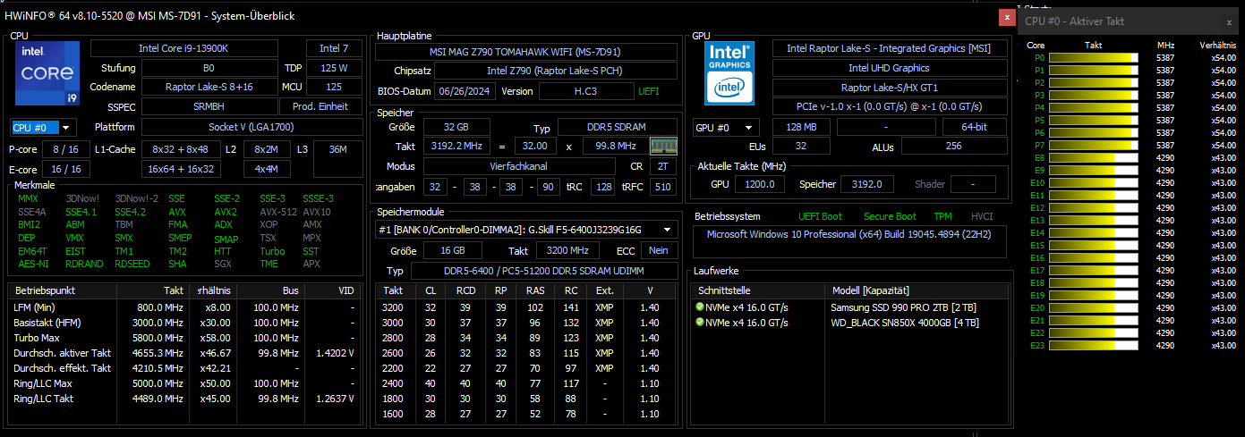
Task: Click the Turbo feature flag
Action: (x=272, y=251)
